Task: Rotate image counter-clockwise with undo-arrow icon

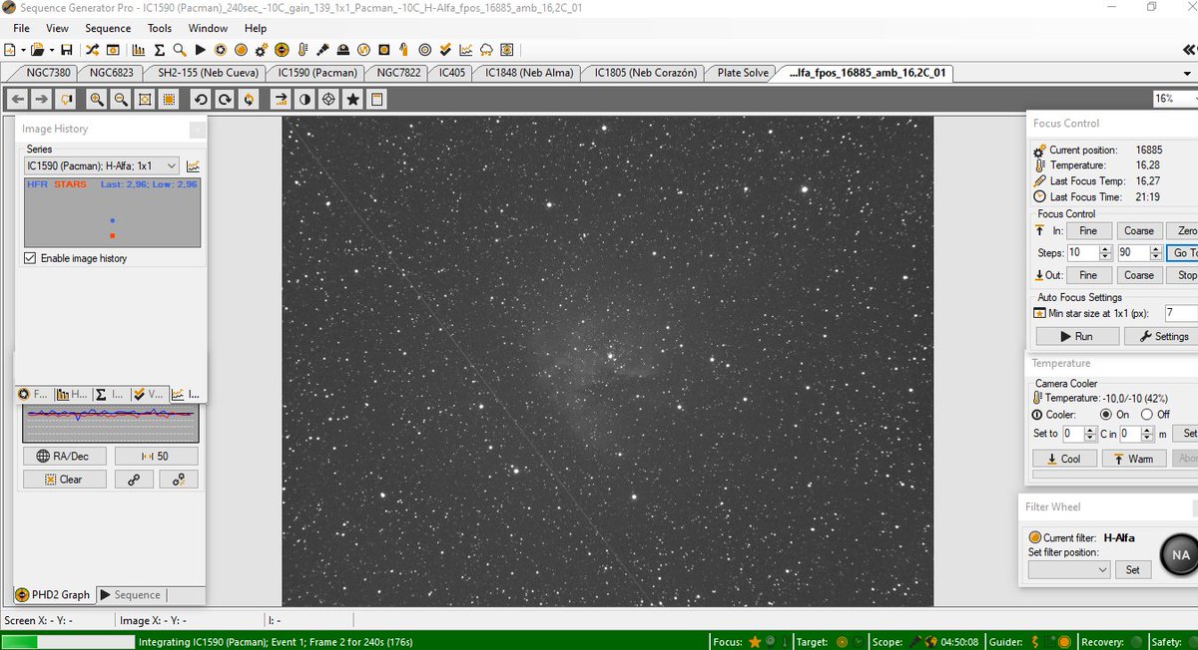Action: [x=201, y=99]
